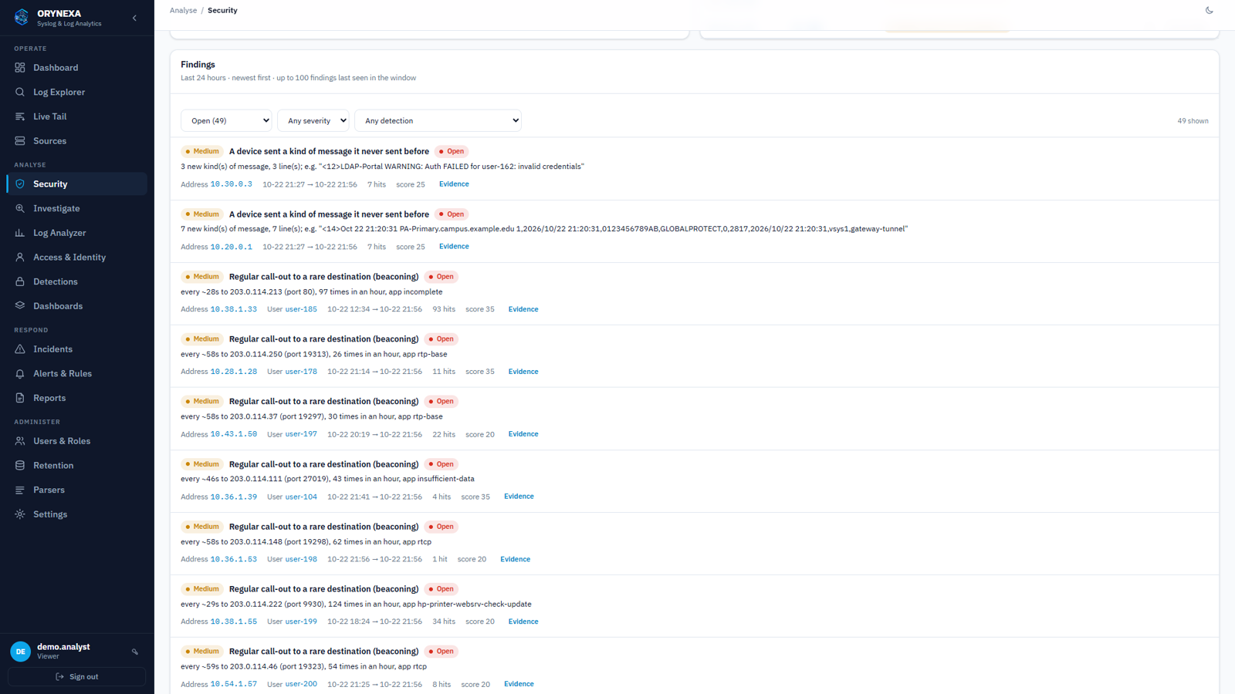
Task: Click the Dashboard grid icon in sidebar
Action: point(20,68)
